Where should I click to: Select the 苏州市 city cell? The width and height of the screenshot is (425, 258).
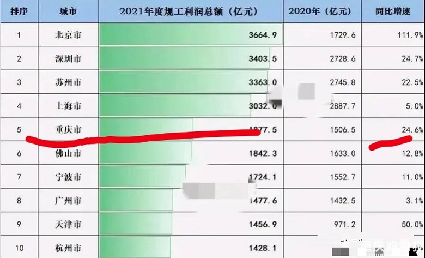[x=68, y=82]
